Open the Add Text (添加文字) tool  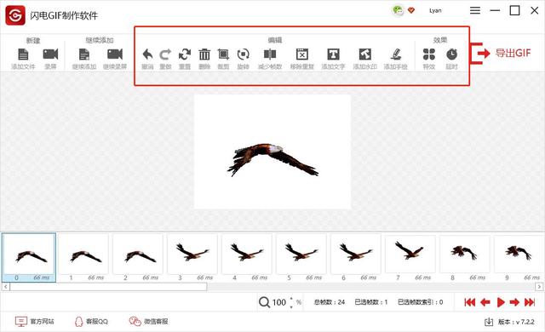[333, 54]
